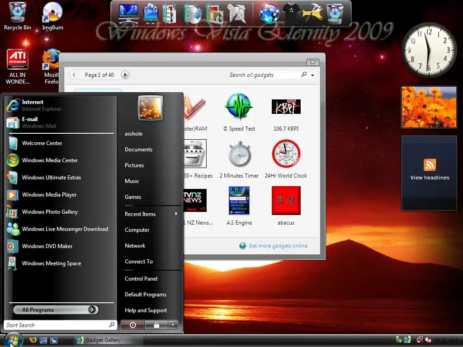Select the Recipes gadget

click(x=197, y=159)
